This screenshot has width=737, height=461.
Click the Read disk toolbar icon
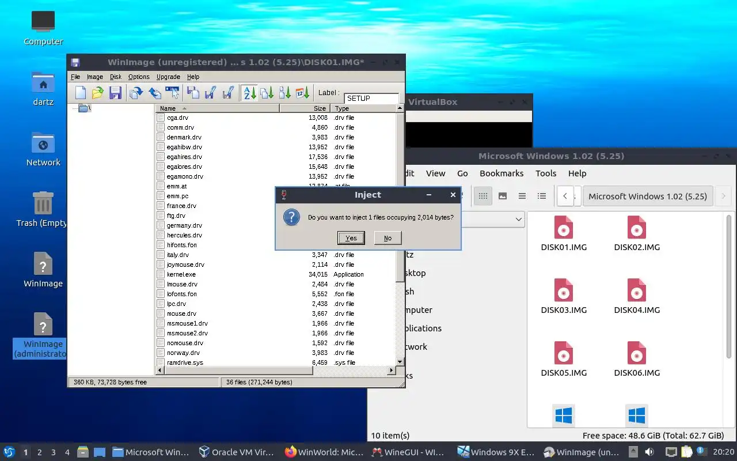point(193,93)
